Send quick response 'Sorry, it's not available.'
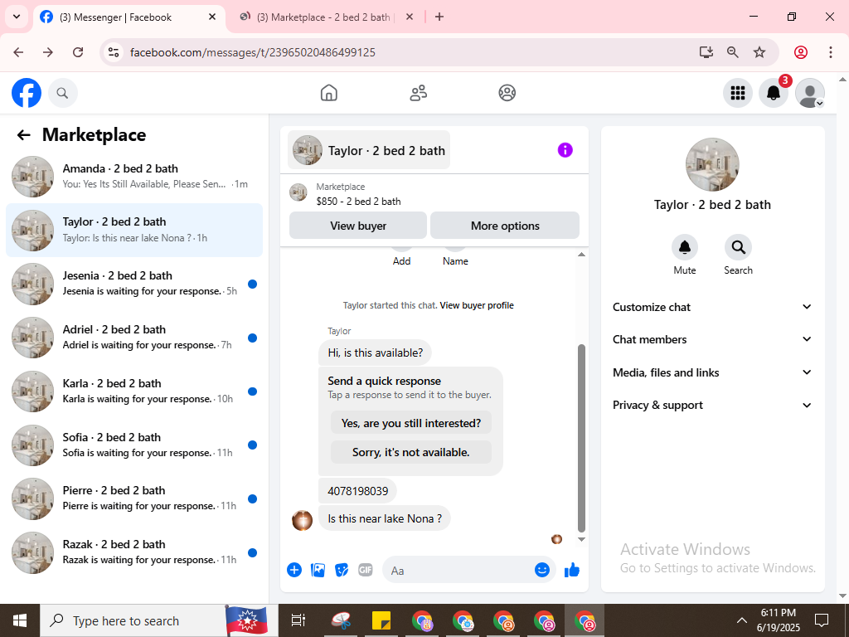This screenshot has height=637, width=849. point(411,452)
